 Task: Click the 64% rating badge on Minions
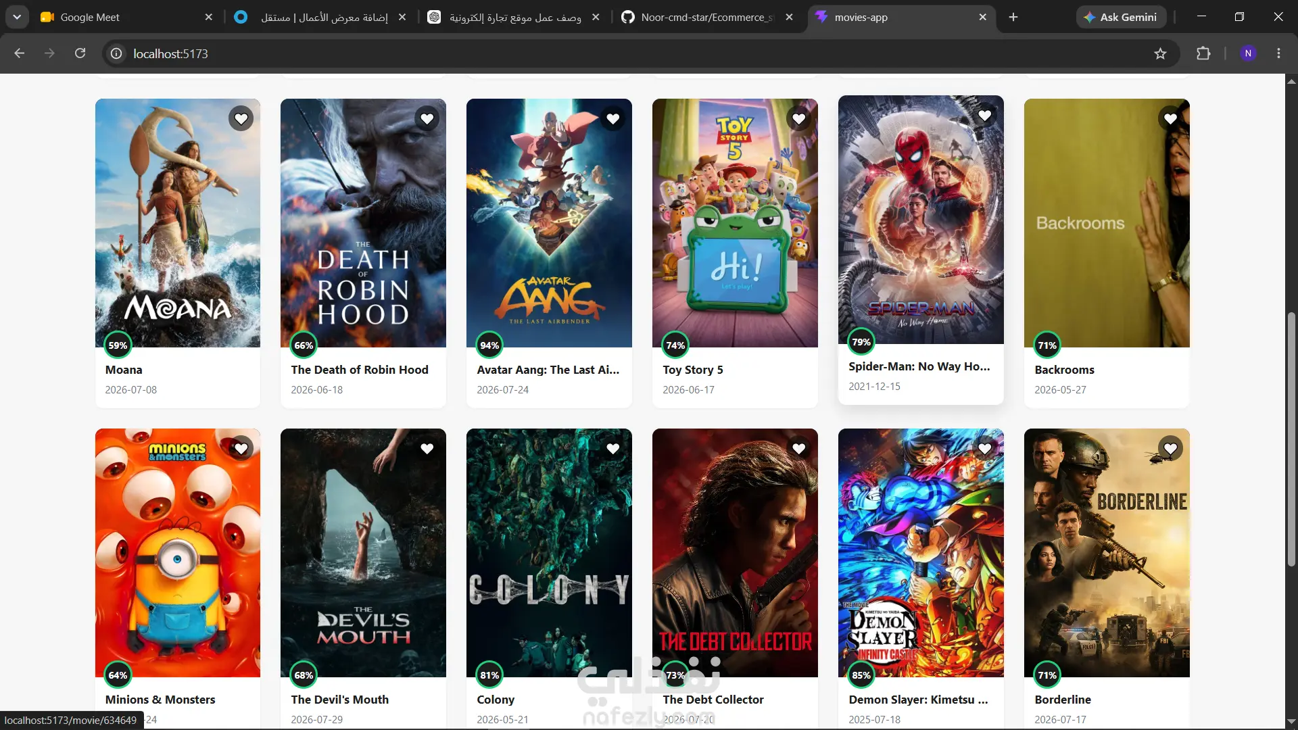[118, 675]
